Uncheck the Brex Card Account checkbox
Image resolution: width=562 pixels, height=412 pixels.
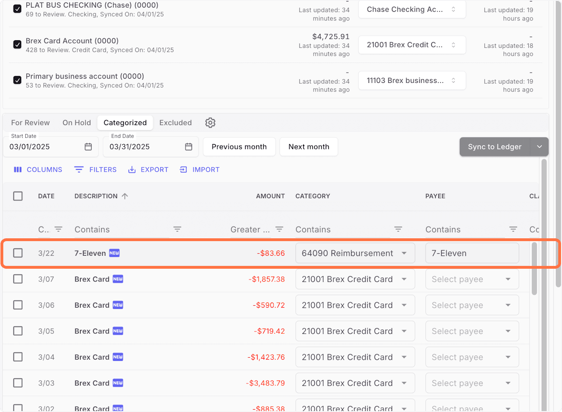[x=17, y=44]
